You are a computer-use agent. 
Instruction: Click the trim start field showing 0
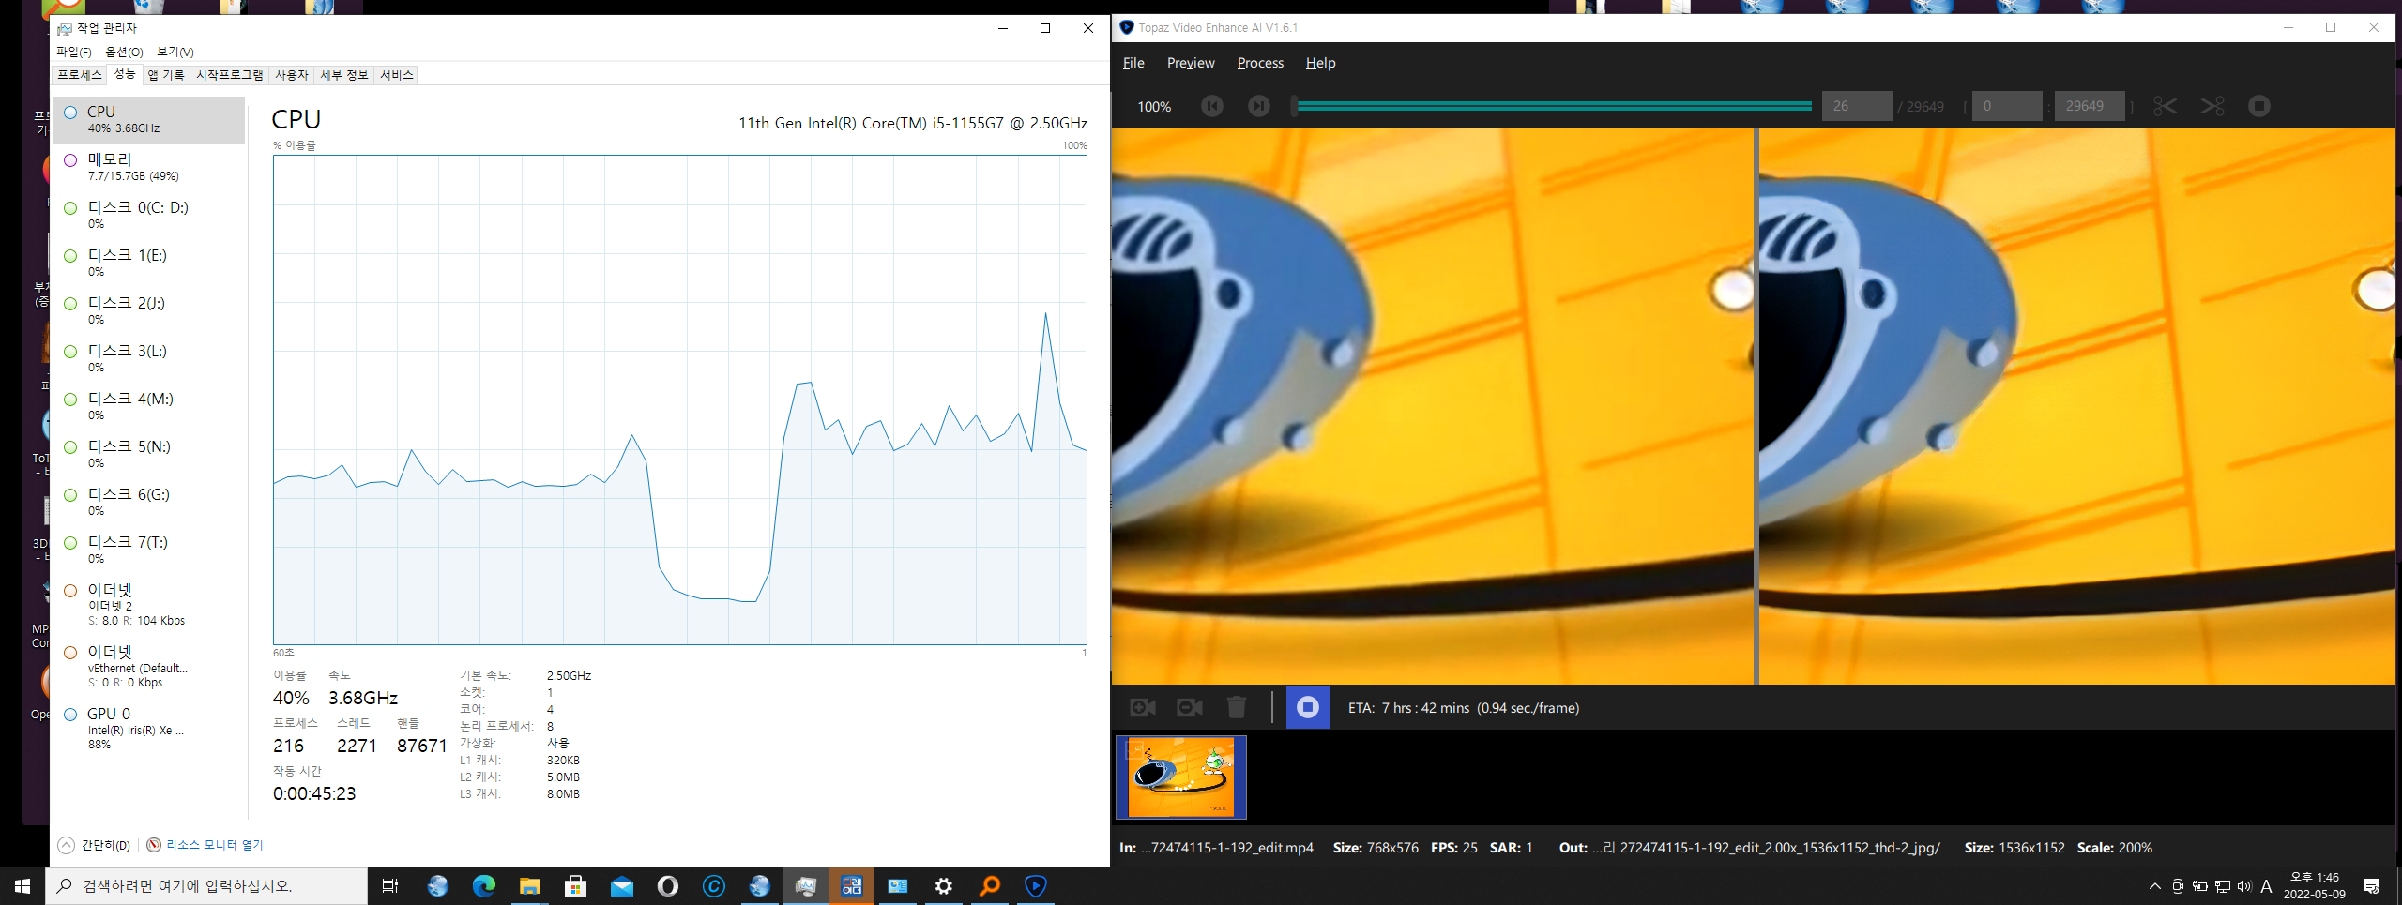2006,106
